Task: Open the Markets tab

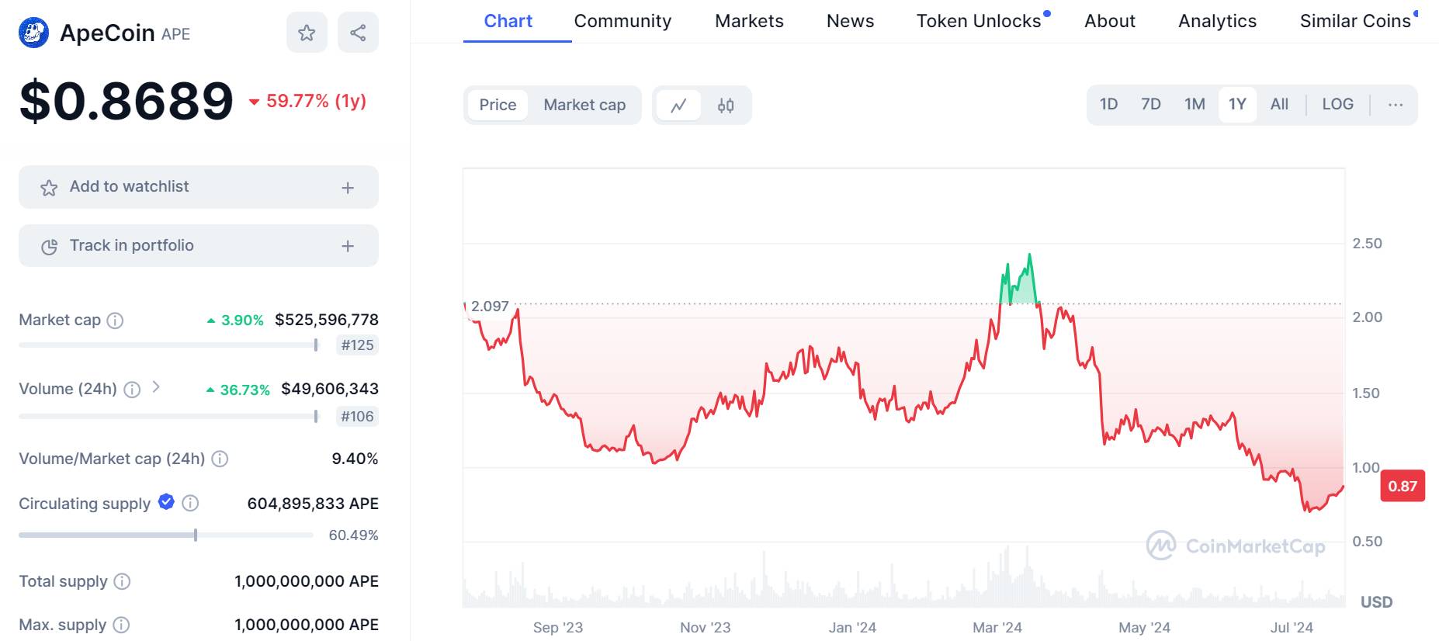Action: 749,21
